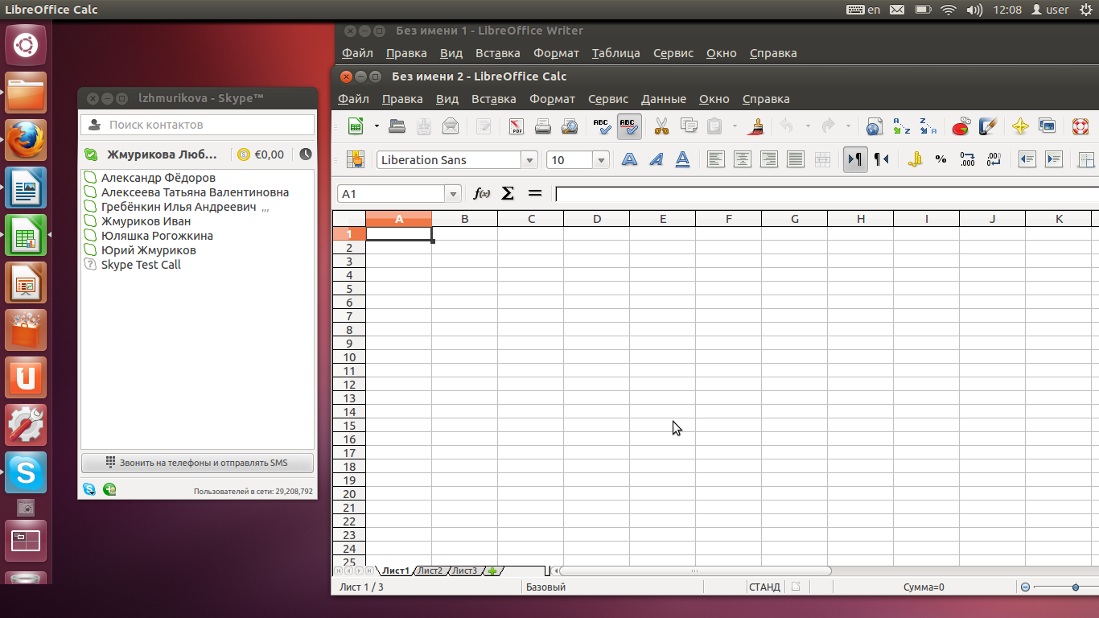Toggle bold formatting
The image size is (1099, 618).
click(x=629, y=159)
